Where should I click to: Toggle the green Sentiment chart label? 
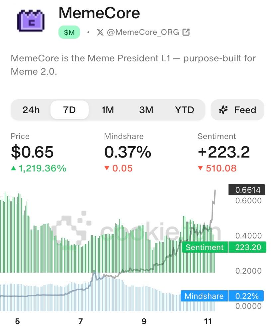click(205, 247)
